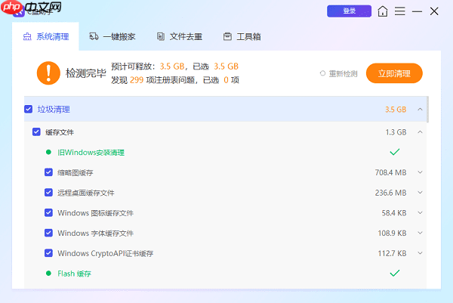Viewport: 453px width, 303px height.
Task: Click the truck icon for 一键搬家
Action: tap(94, 36)
